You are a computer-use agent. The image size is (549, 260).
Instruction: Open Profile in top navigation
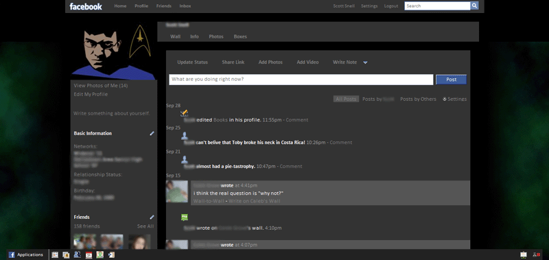[x=141, y=6]
